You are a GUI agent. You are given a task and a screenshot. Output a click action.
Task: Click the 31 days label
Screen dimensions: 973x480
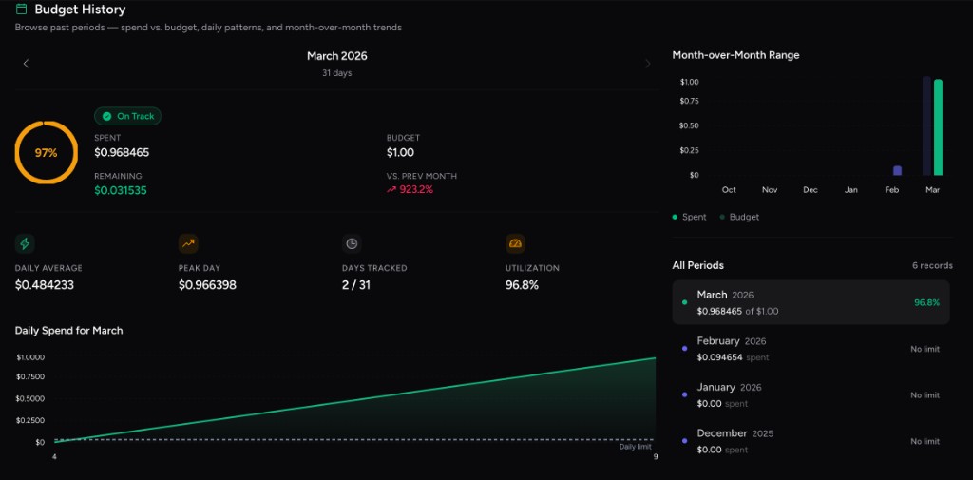pos(337,73)
